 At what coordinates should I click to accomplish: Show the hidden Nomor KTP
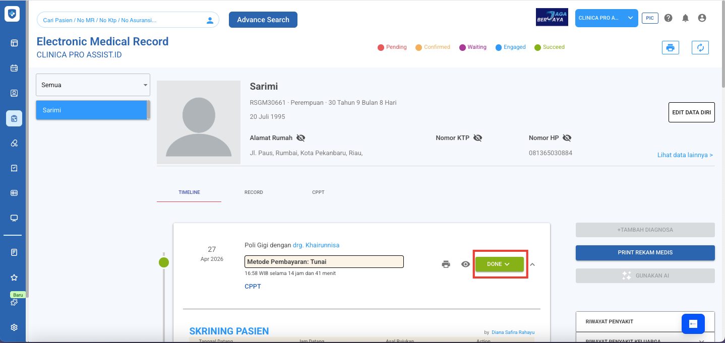[x=477, y=138]
